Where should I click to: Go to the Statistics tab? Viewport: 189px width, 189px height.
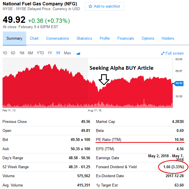pos(84,39)
